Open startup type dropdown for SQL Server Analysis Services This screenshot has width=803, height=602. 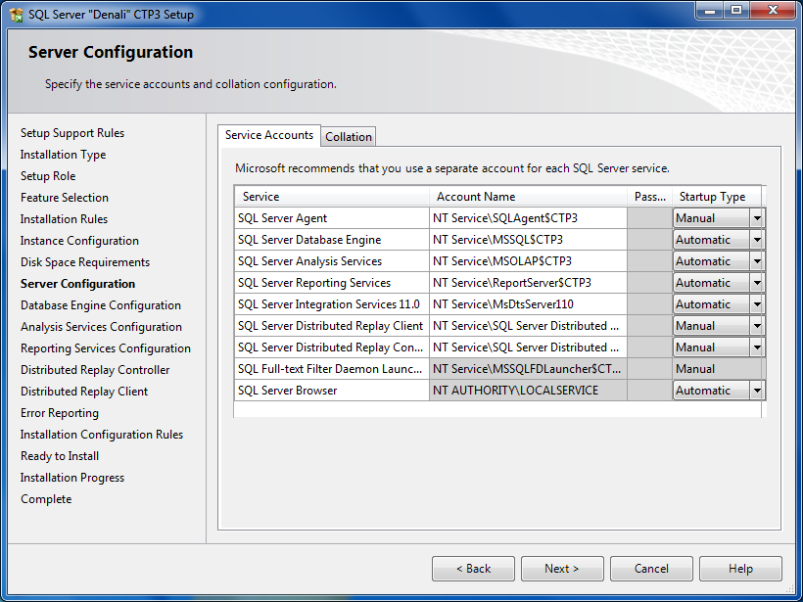[756, 261]
